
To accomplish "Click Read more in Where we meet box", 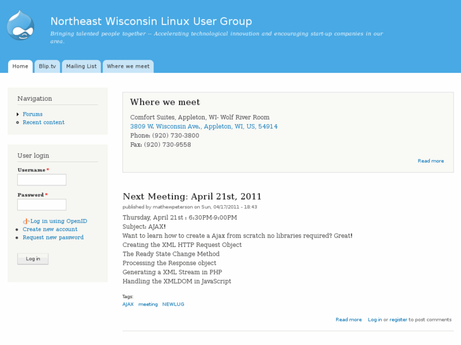I will coord(431,161).
